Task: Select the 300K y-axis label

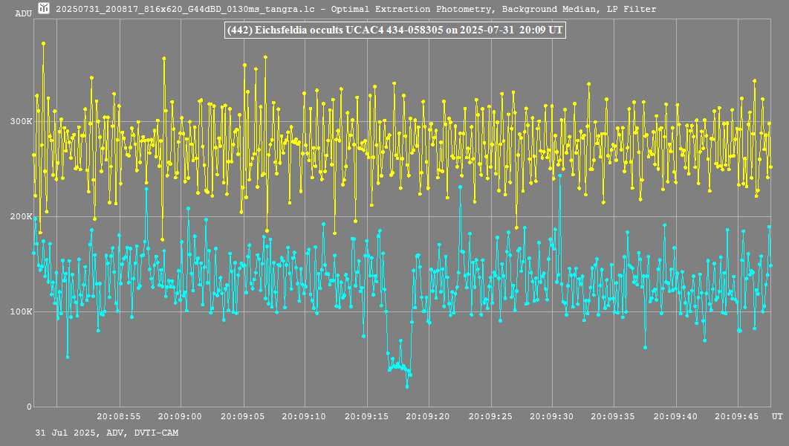Action: [x=20, y=121]
